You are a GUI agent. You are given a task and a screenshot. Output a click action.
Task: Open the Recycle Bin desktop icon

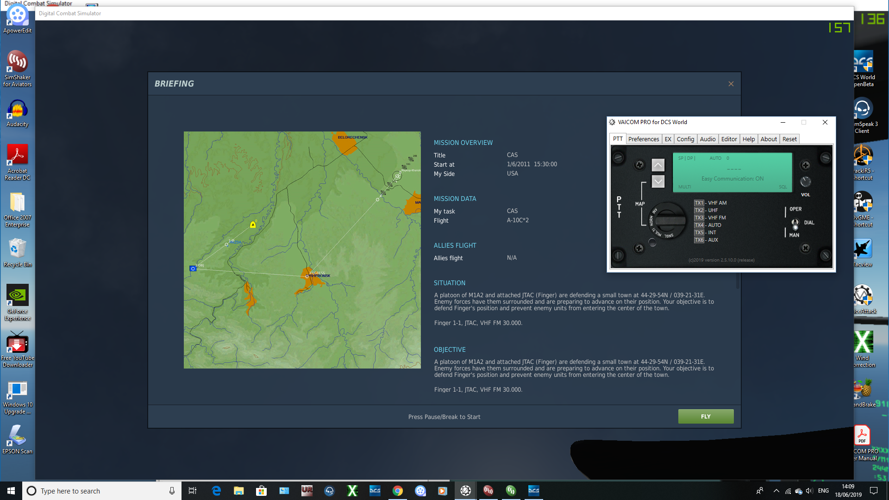(x=18, y=253)
